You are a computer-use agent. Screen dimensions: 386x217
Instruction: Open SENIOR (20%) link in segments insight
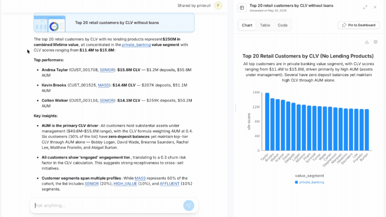[91, 184]
